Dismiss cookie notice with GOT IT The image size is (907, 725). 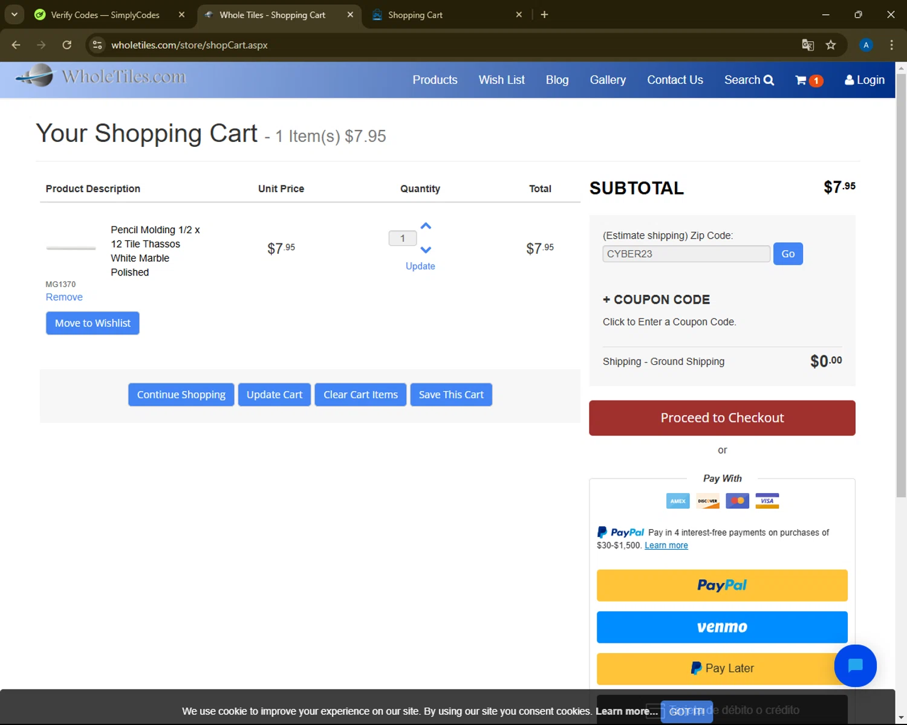tap(687, 712)
